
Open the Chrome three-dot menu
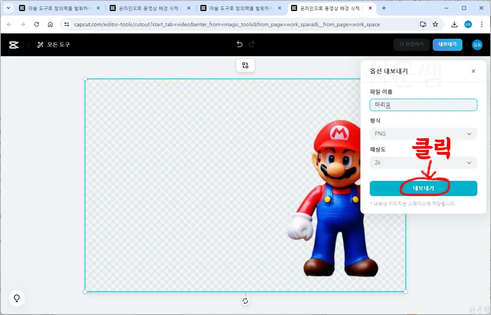click(482, 24)
